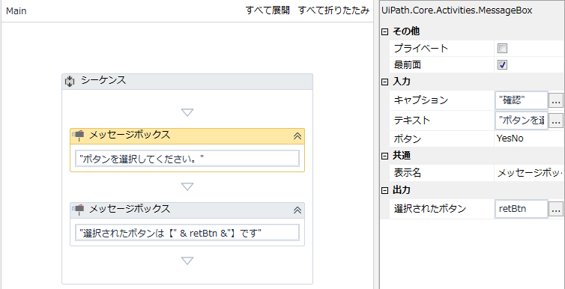Click the first message box activity icon

tap(78, 135)
